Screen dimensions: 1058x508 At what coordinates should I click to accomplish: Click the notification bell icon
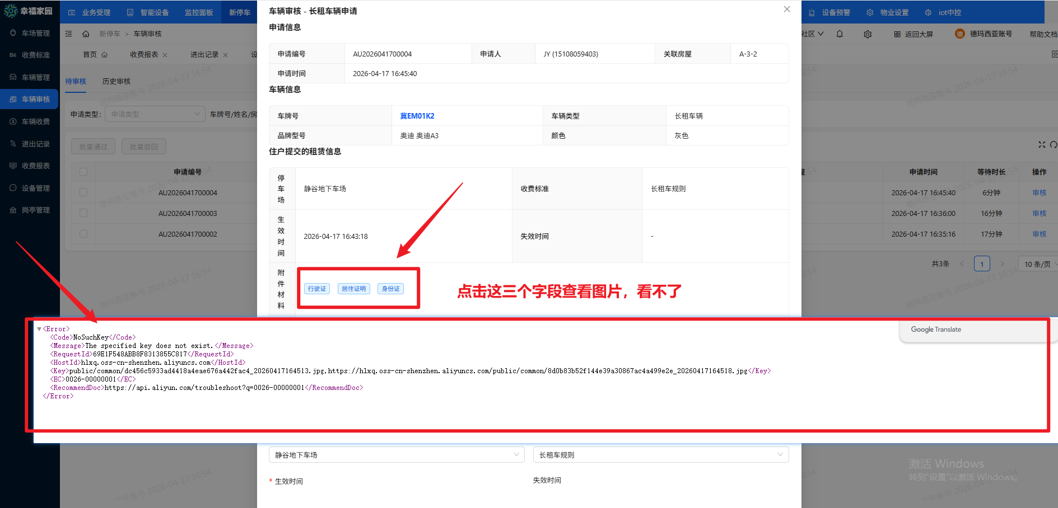(x=840, y=34)
